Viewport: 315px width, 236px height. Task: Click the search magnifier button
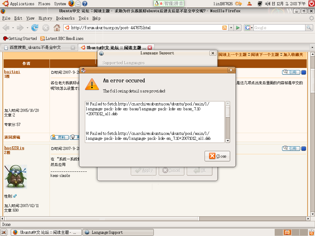(309, 28)
